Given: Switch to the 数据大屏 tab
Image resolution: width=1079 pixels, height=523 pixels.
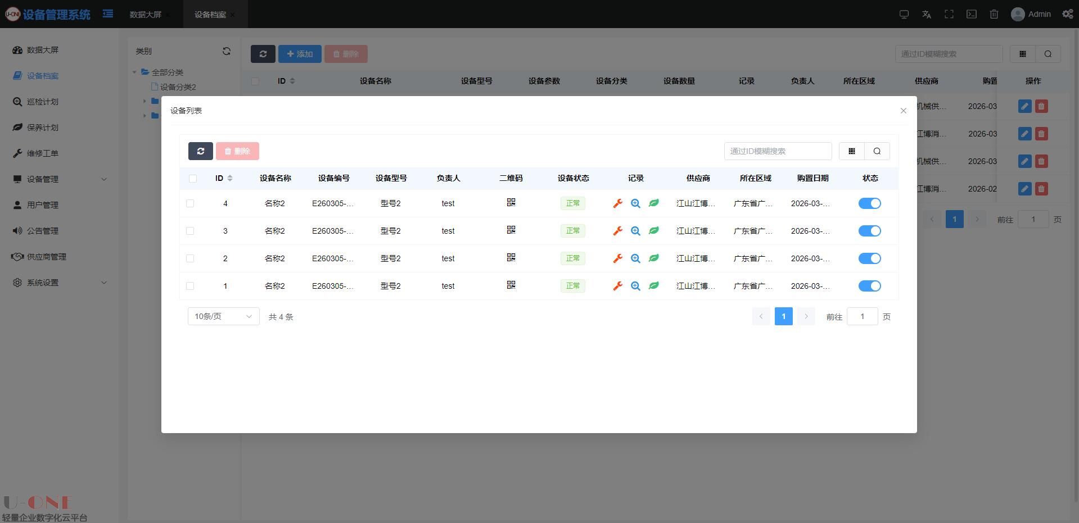Looking at the screenshot, I should tap(146, 15).
